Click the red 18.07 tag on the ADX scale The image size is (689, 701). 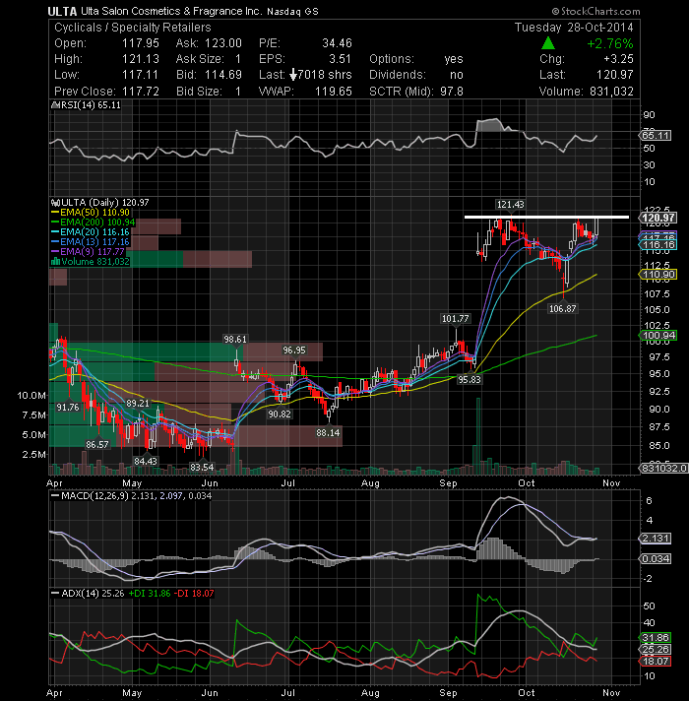(x=656, y=662)
